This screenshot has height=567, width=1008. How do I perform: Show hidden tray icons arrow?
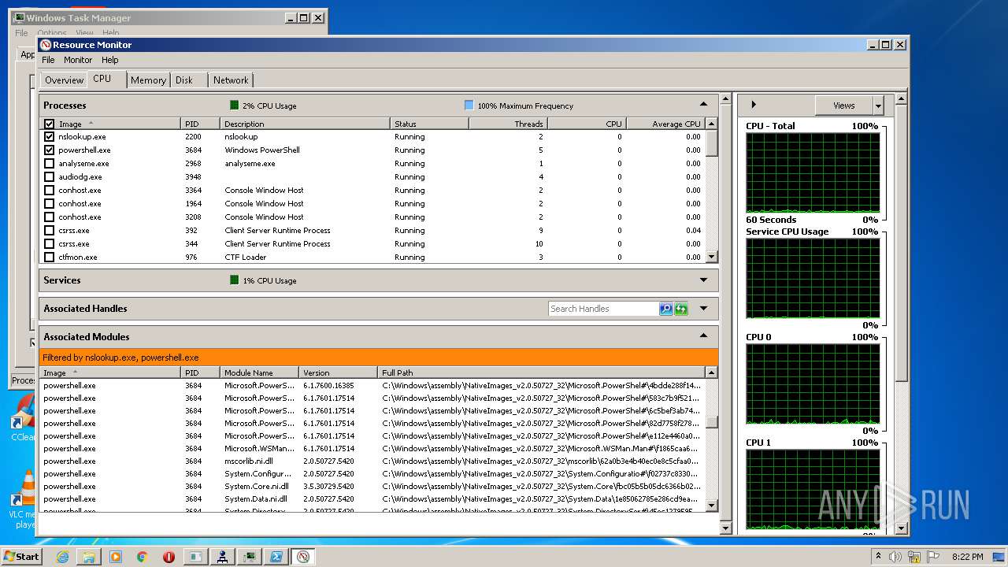[x=878, y=557]
